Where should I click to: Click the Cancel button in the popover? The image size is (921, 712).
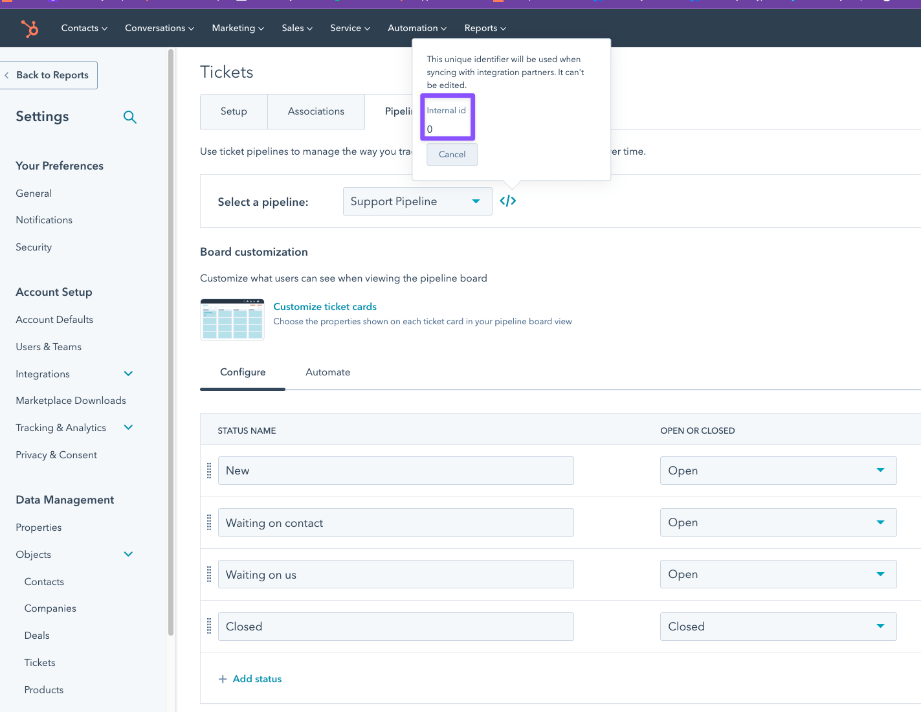(452, 154)
